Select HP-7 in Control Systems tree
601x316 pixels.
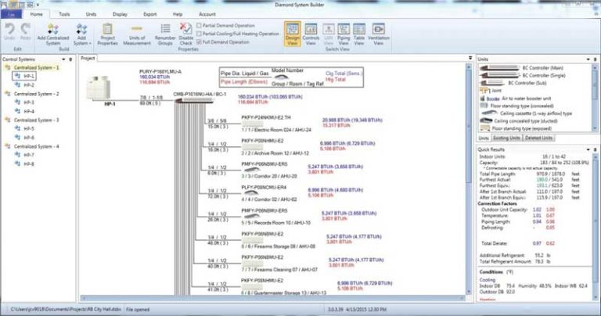(29, 155)
